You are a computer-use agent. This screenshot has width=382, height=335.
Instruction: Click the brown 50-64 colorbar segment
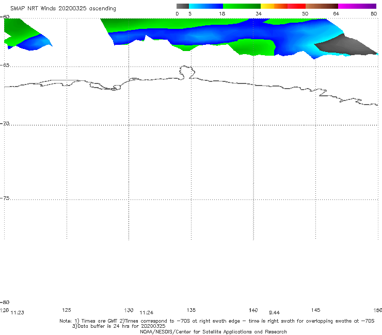click(322, 6)
